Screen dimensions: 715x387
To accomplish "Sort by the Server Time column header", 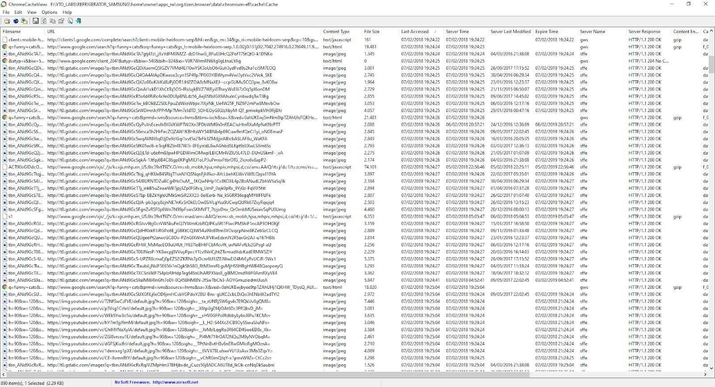I will tap(466, 32).
